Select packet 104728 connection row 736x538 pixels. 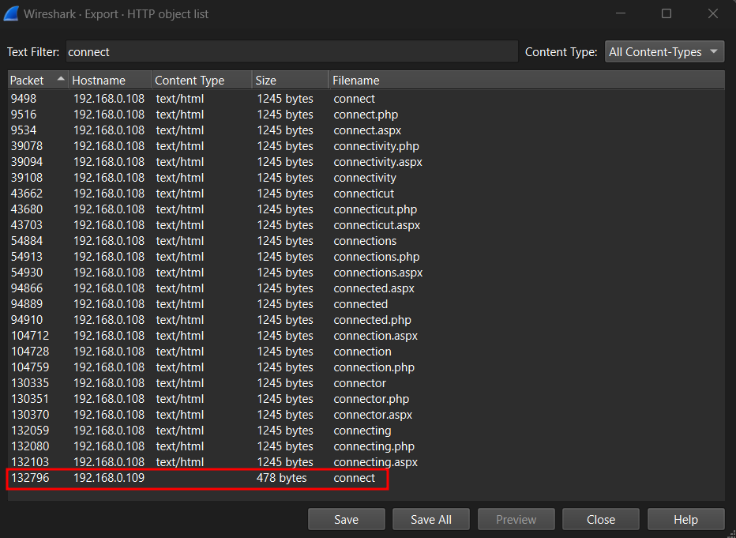366,352
